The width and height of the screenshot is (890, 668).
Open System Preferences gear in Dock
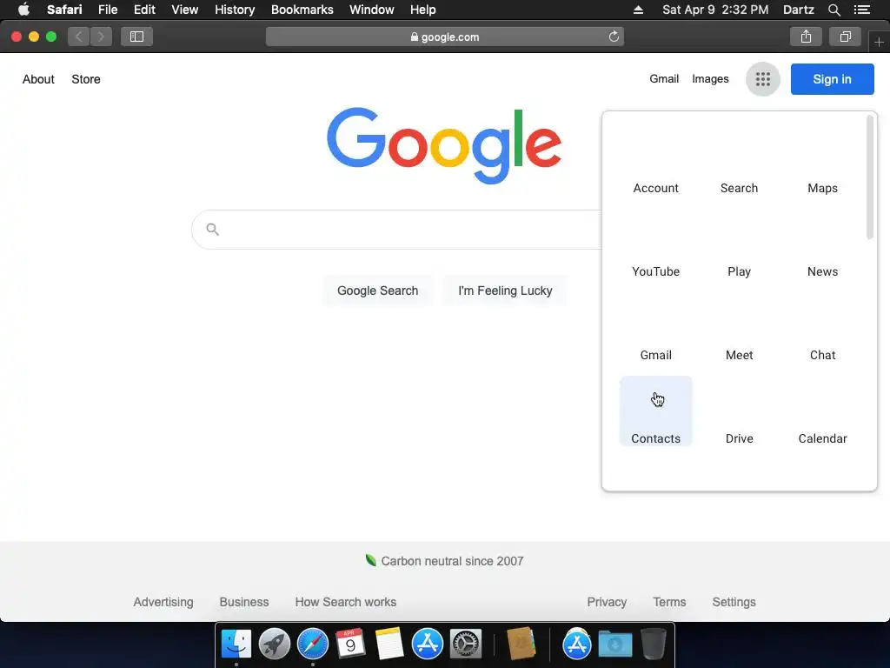[x=466, y=644]
